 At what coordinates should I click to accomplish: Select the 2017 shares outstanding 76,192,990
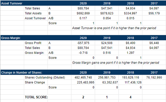point(154,78)
